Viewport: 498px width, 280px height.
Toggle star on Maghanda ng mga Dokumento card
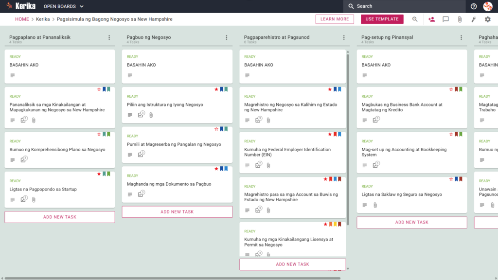tap(216, 169)
